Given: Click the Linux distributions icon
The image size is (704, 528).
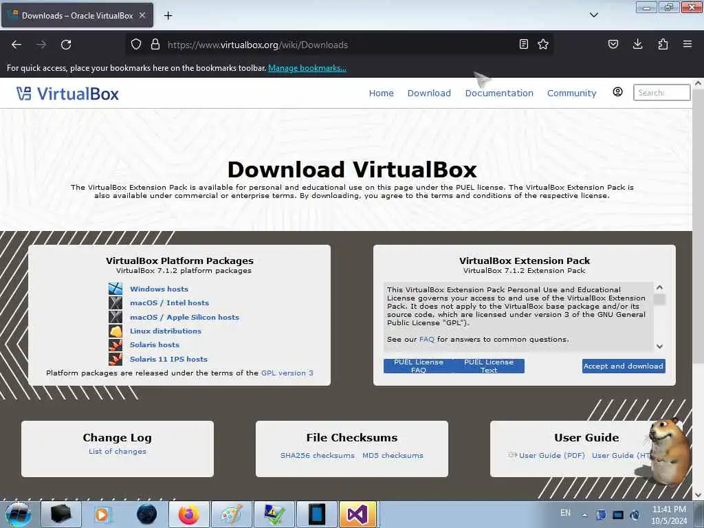Looking at the screenshot, I should point(115,331).
